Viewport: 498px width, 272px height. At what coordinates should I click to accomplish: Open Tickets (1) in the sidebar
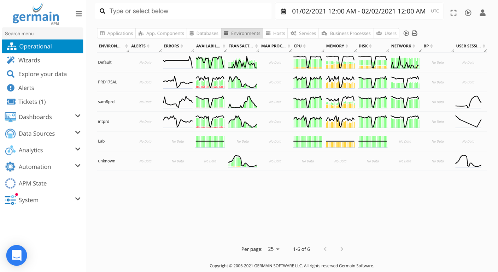32,102
